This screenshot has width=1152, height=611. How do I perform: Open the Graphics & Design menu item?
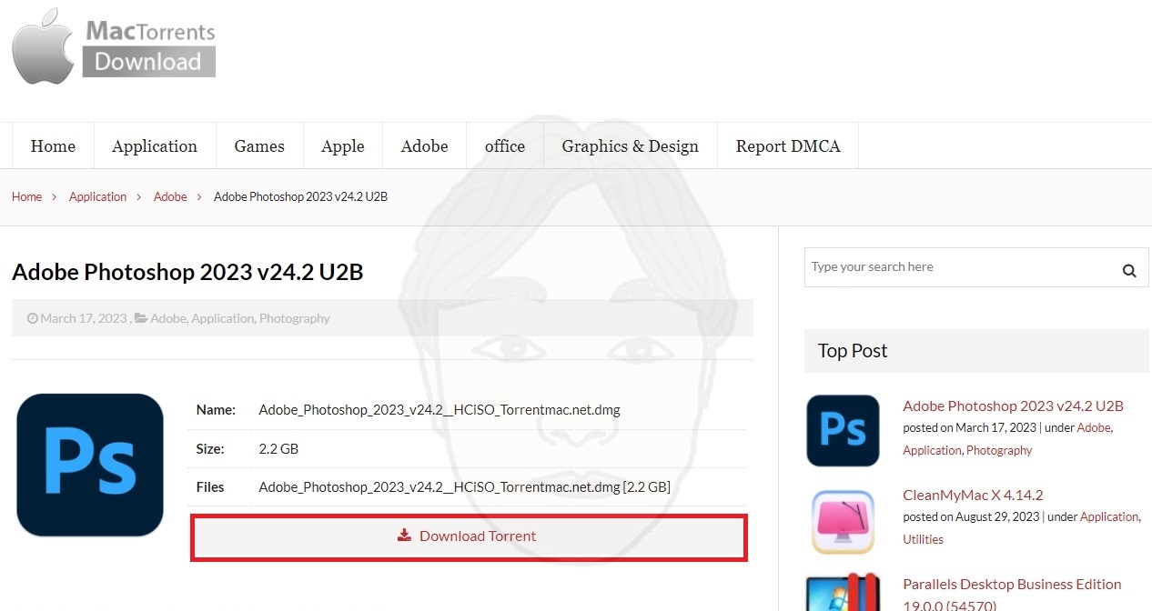[631, 146]
